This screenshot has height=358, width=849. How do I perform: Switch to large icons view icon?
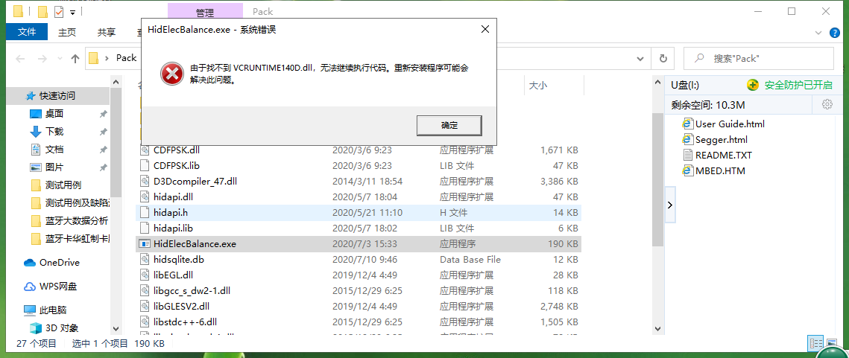click(831, 343)
